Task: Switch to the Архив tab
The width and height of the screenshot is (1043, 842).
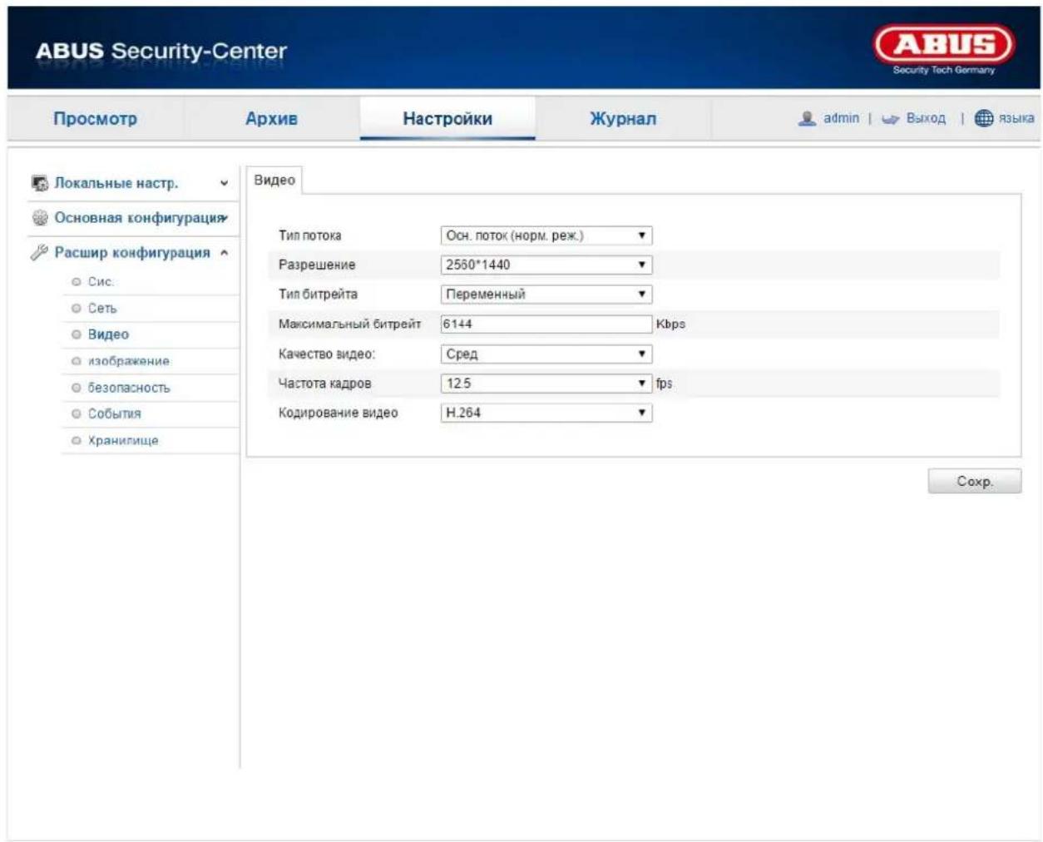Action: pyautogui.click(x=271, y=118)
